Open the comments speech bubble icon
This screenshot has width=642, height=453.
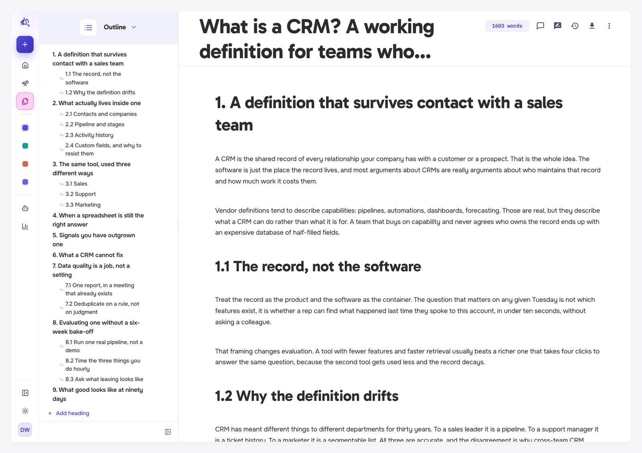point(540,26)
